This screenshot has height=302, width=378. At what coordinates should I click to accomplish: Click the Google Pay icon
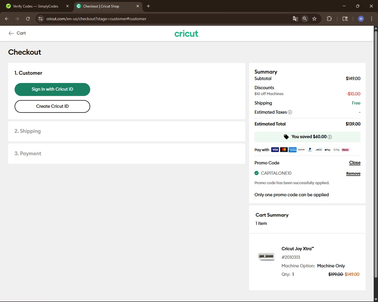tap(336, 150)
